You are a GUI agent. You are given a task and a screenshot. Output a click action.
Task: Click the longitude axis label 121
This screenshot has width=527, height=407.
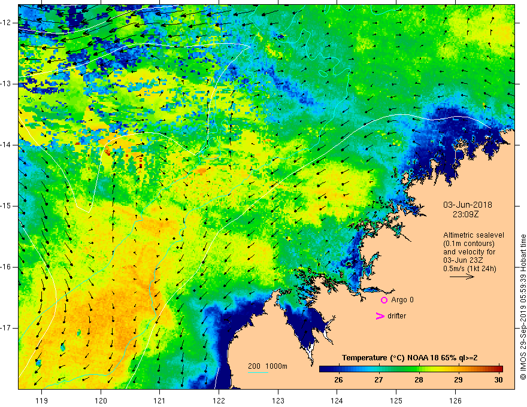[x=159, y=400]
